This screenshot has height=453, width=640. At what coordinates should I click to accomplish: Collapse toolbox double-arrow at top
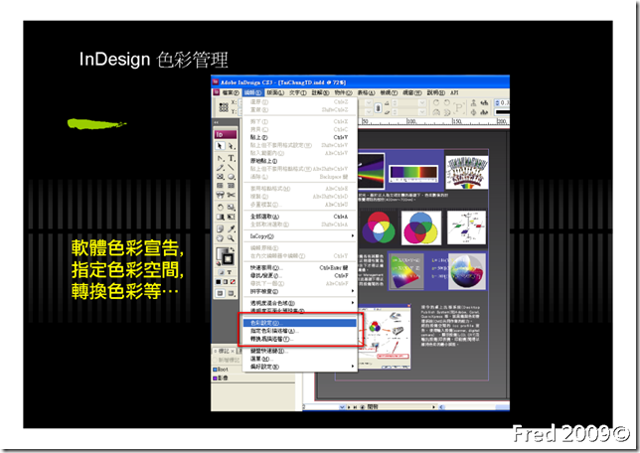pos(217,122)
